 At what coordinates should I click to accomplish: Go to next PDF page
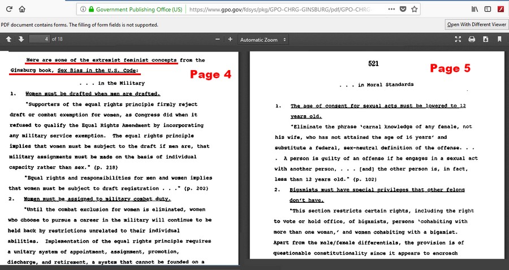(x=21, y=40)
